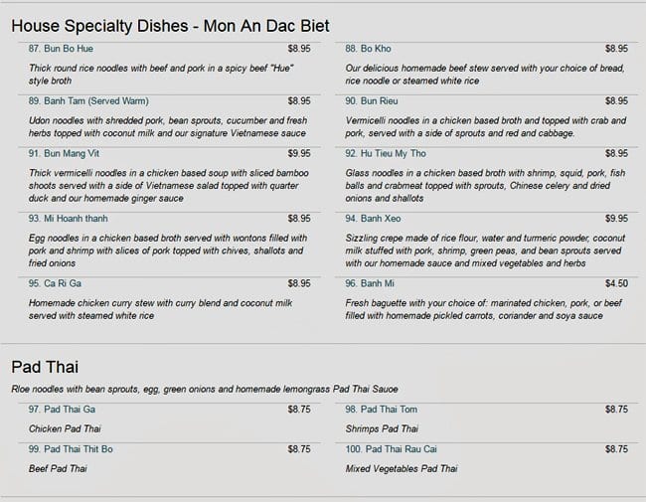This screenshot has height=502, width=646.
Task: Click the $9.95 price beside Banh Xeo
Action: [x=616, y=218]
